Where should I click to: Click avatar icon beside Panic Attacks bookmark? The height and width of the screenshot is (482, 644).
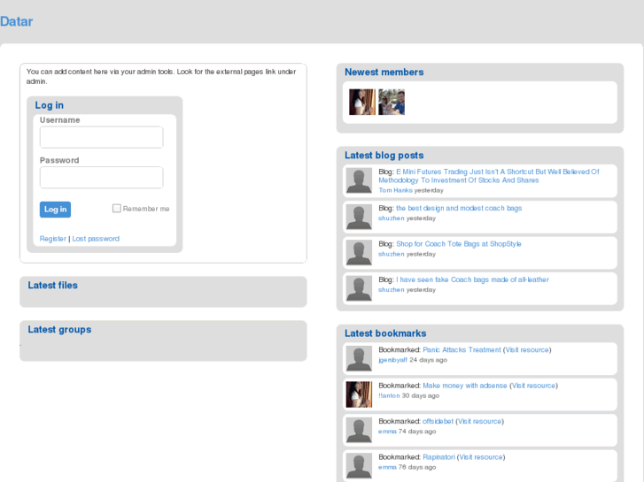(x=359, y=358)
